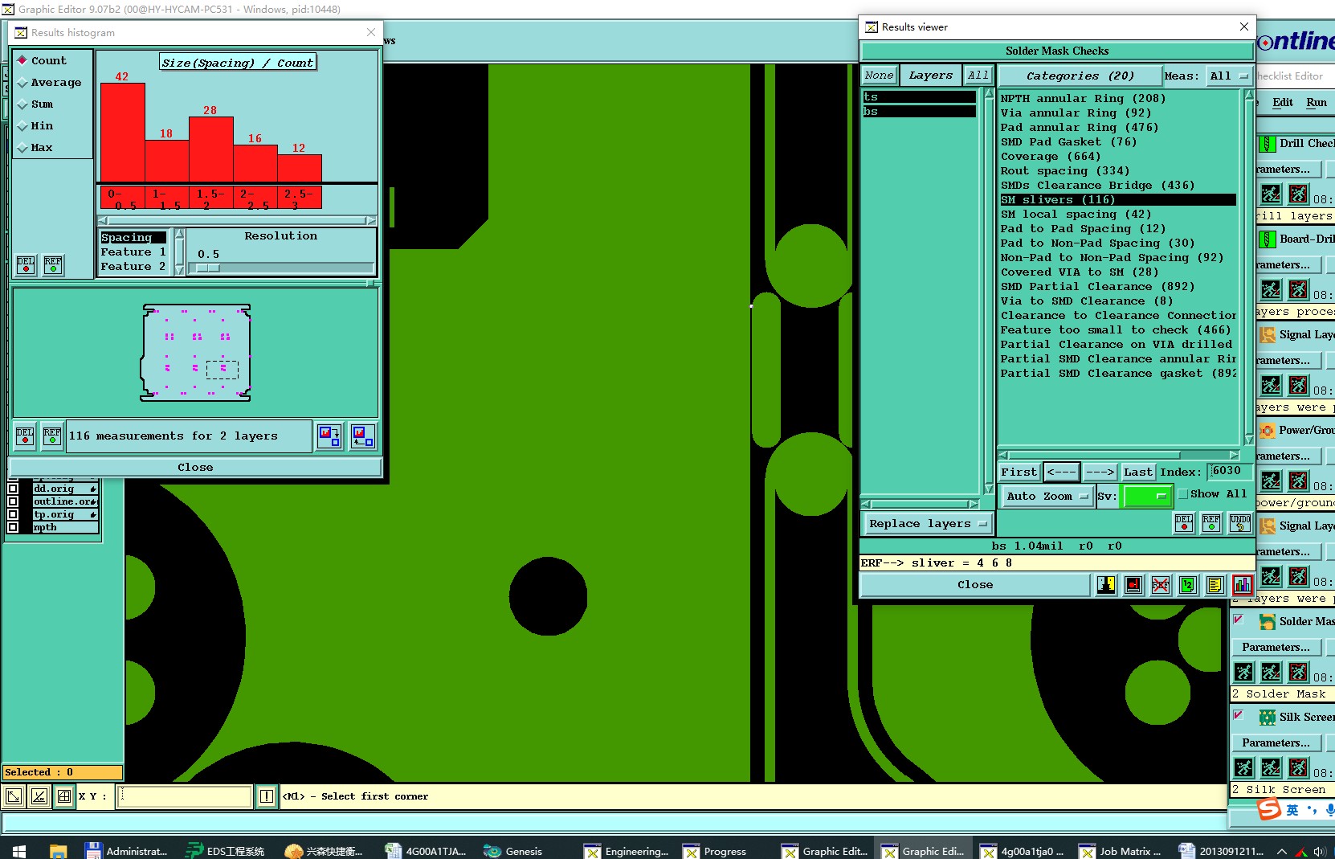Screen dimensions: 1335x859
Task: Click the First result navigation button
Action: click(x=1019, y=472)
